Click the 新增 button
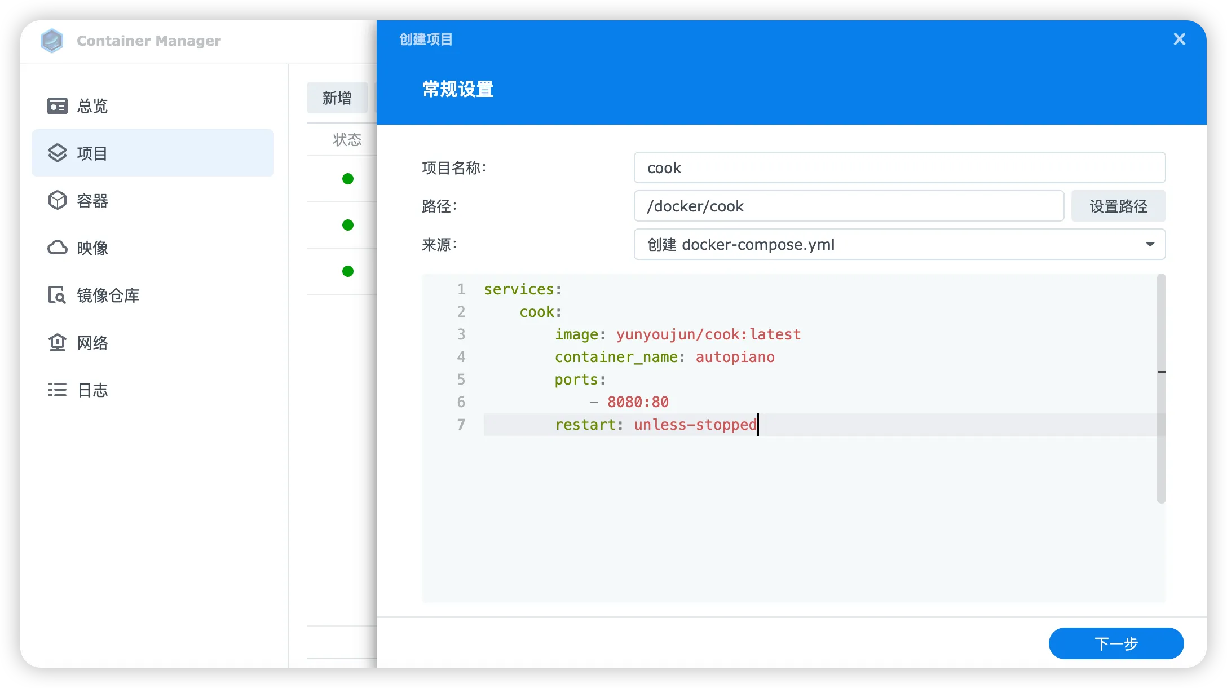1227x688 pixels. pos(337,98)
